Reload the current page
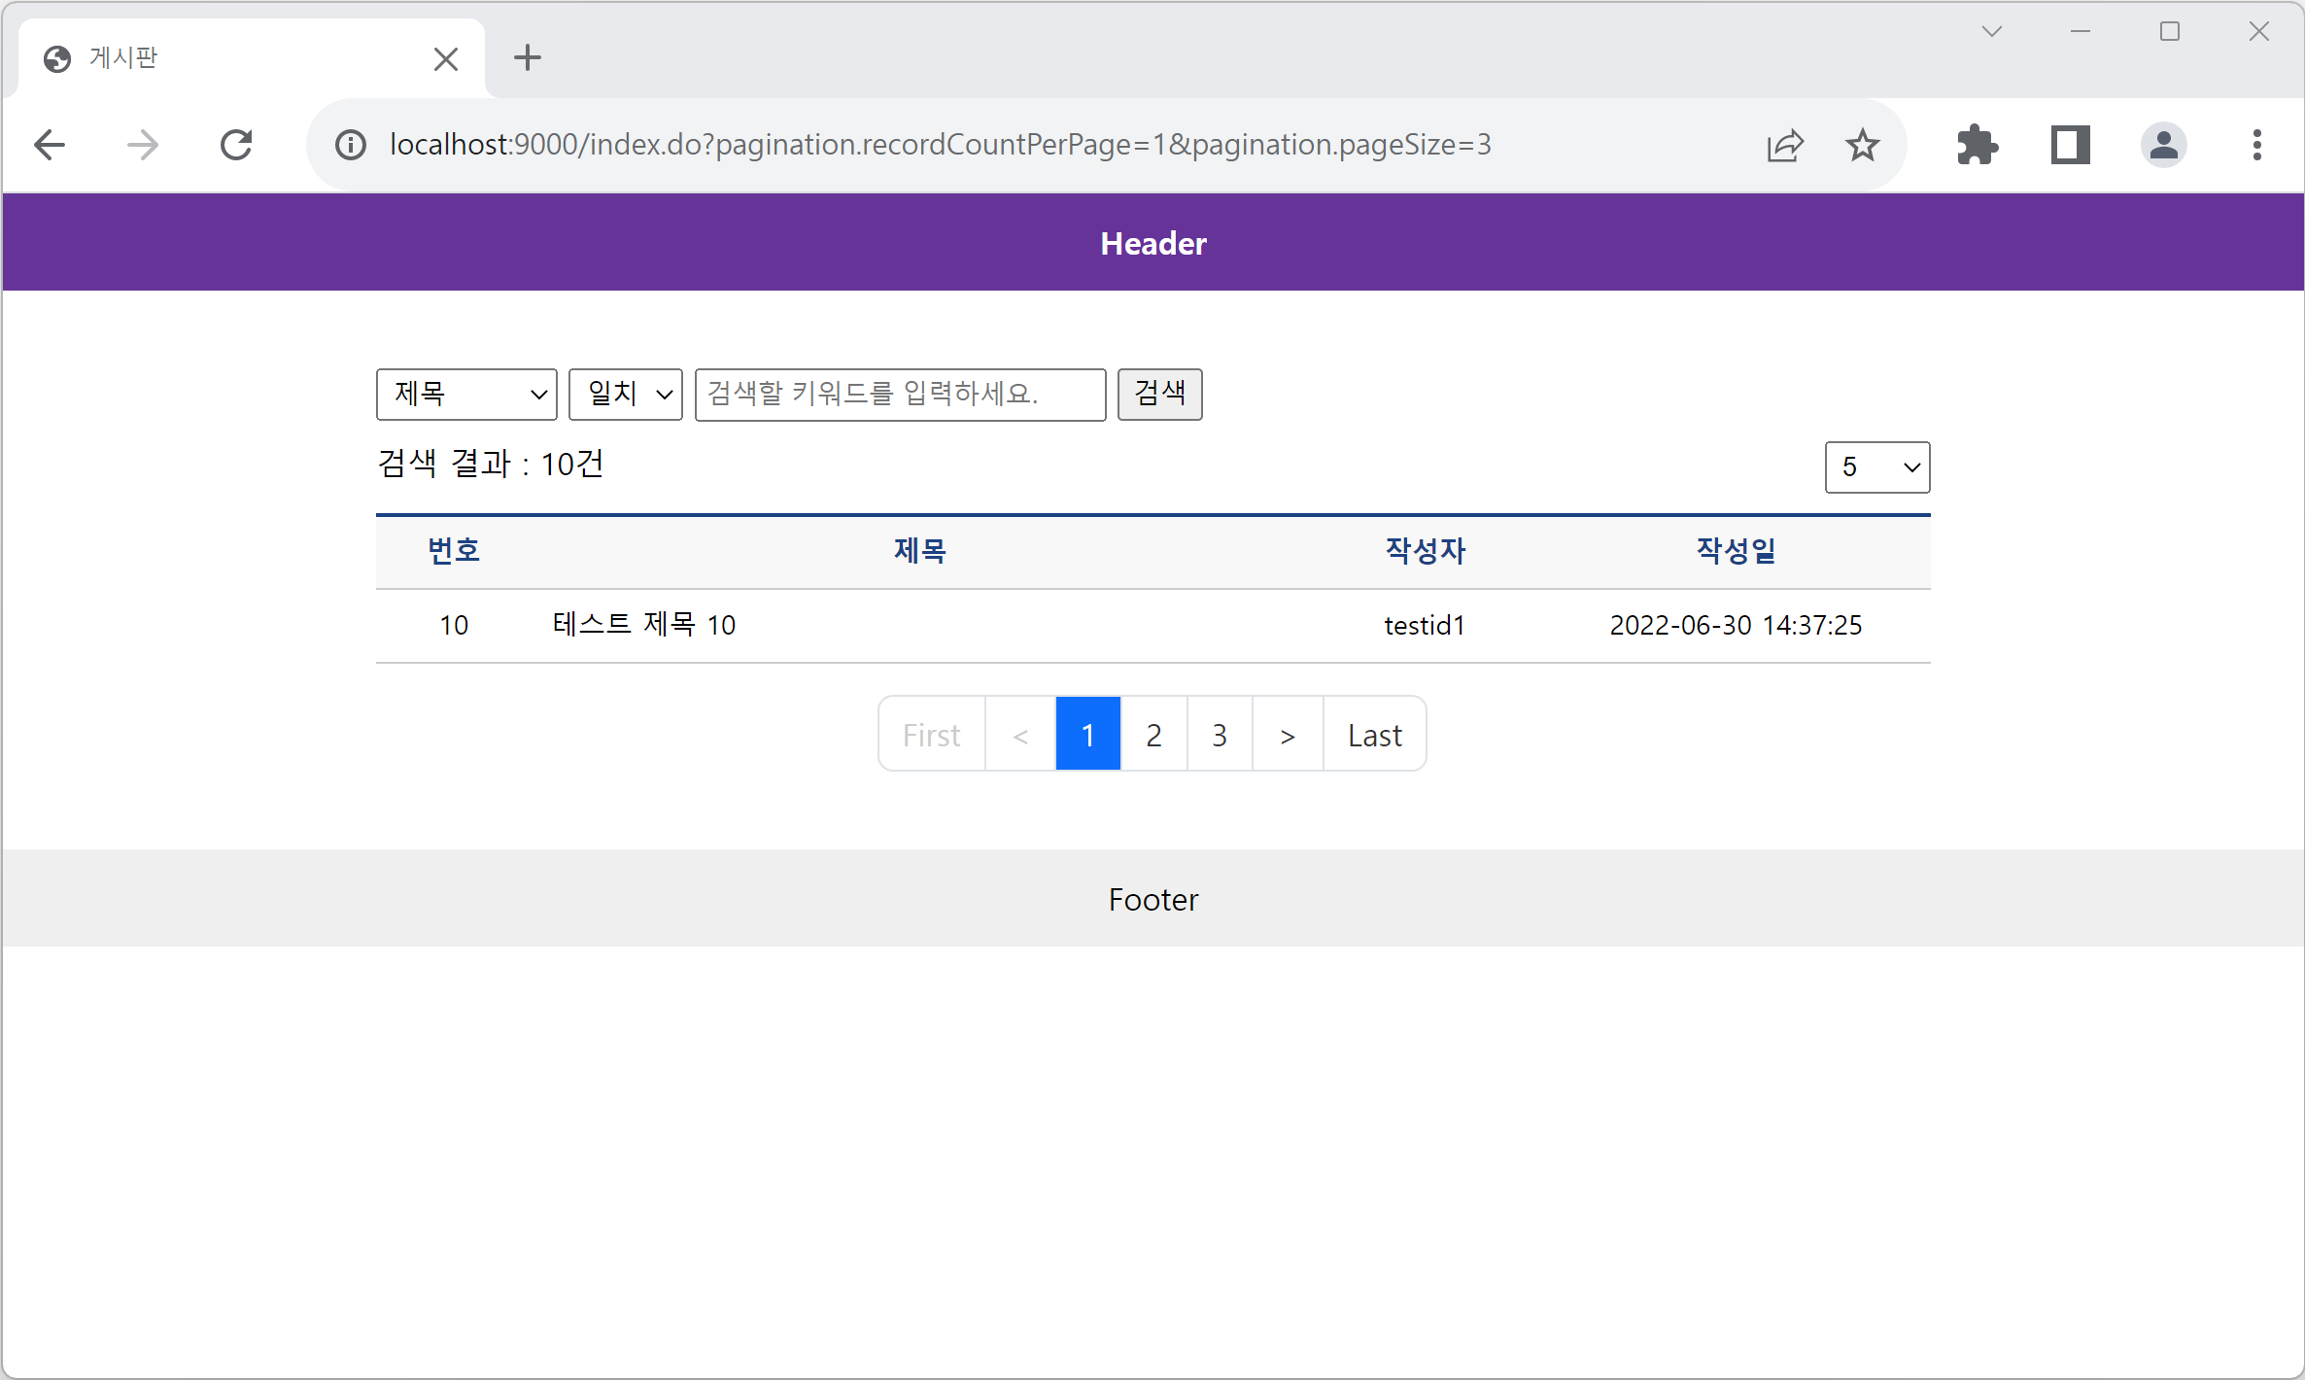2305x1380 pixels. click(x=236, y=146)
